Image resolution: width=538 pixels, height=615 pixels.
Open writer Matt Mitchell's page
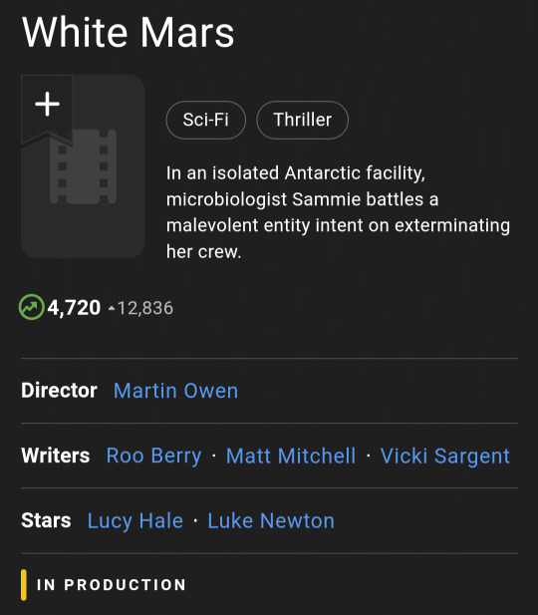click(x=291, y=456)
